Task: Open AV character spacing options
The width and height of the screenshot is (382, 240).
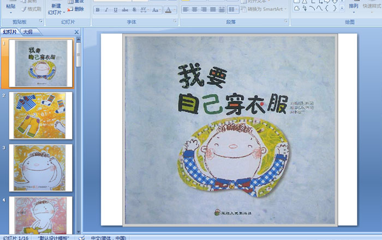Action: [144, 10]
